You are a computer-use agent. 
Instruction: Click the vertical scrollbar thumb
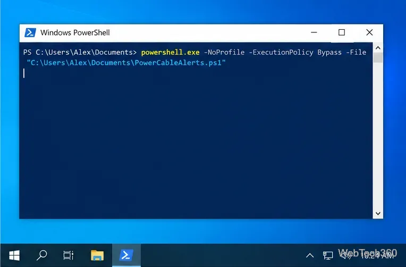click(x=378, y=57)
